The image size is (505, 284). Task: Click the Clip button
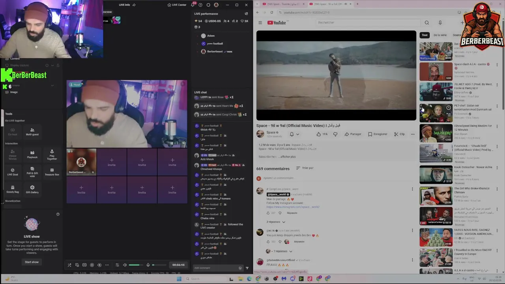(399, 134)
